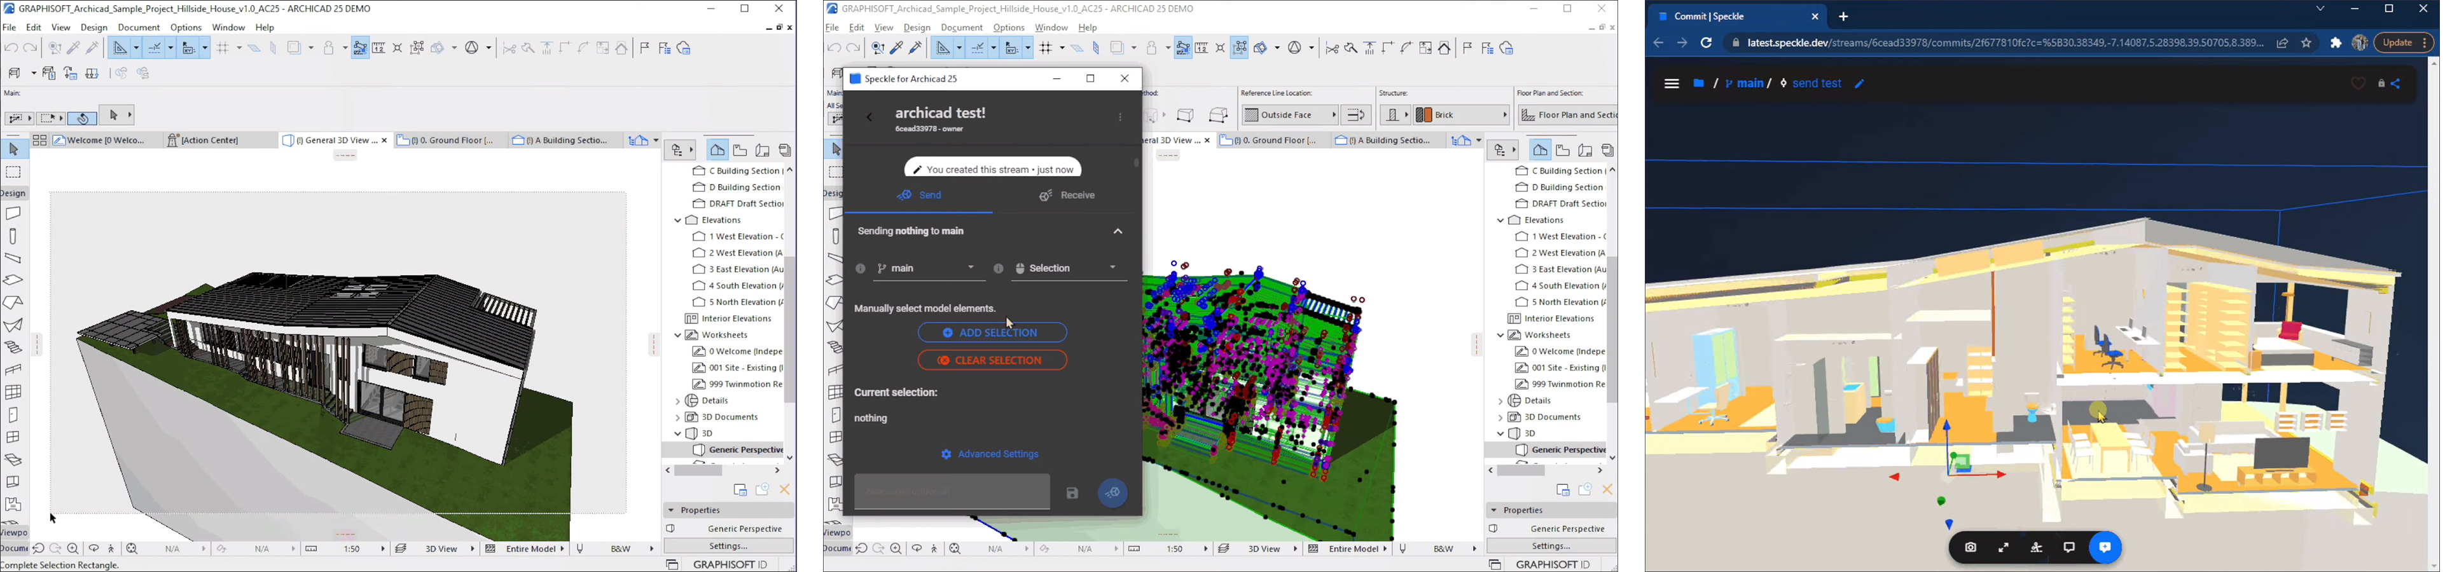The height and width of the screenshot is (572, 2445).
Task: Open Document menu in left Archicad
Action: (x=139, y=29)
